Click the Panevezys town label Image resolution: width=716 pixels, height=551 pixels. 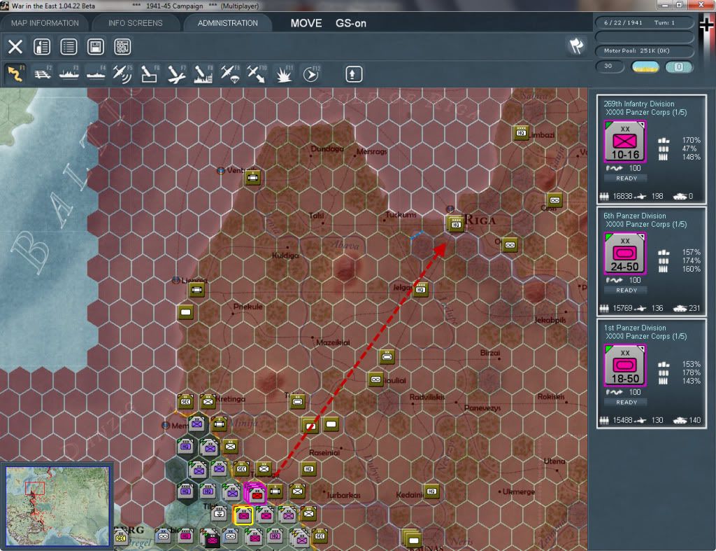pos(482,408)
